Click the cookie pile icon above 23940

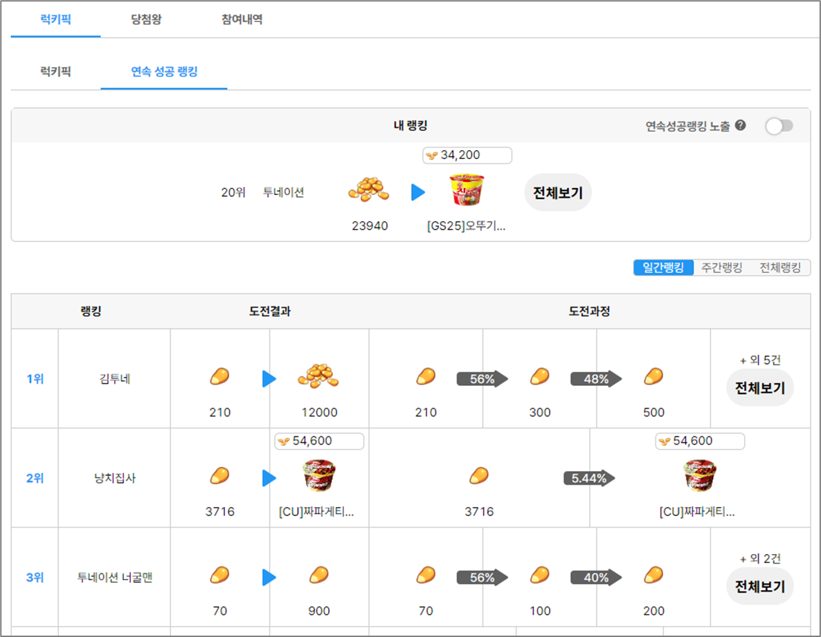point(368,190)
